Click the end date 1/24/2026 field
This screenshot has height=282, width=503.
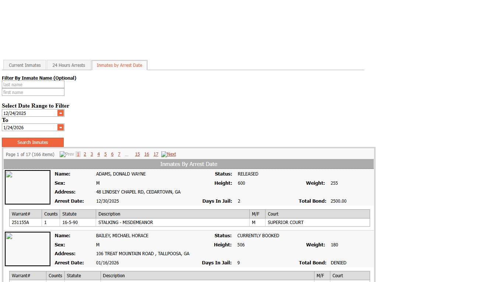tap(29, 127)
